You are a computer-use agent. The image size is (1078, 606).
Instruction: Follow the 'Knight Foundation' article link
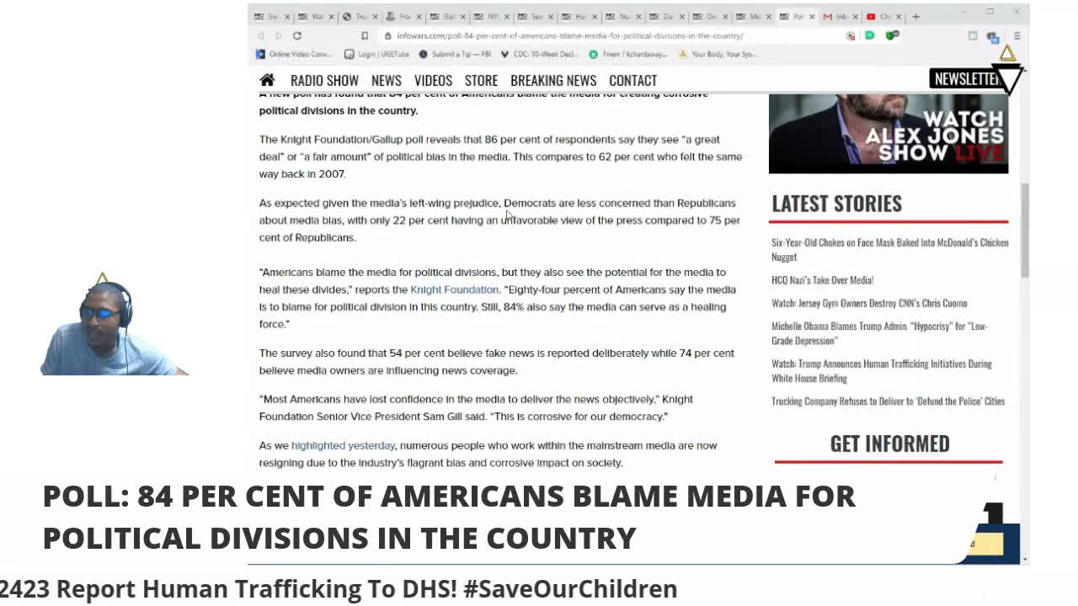[x=454, y=290]
